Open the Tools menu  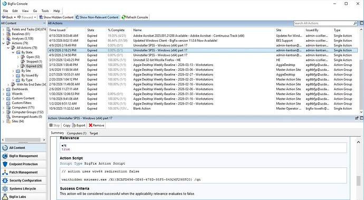[x=45, y=11]
